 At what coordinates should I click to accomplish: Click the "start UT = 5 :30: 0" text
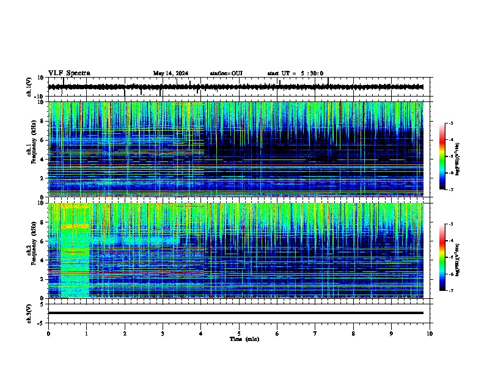tap(295, 73)
